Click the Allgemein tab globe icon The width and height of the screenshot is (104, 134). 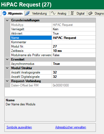[4, 13]
